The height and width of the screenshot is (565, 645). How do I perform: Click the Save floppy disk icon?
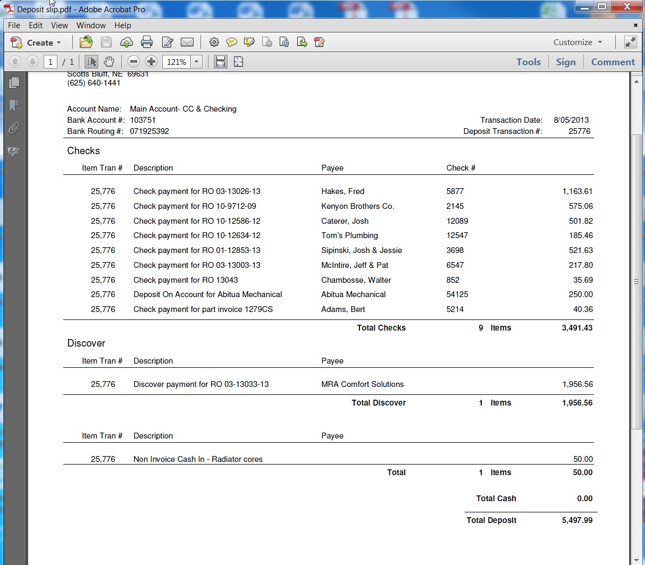pos(106,42)
